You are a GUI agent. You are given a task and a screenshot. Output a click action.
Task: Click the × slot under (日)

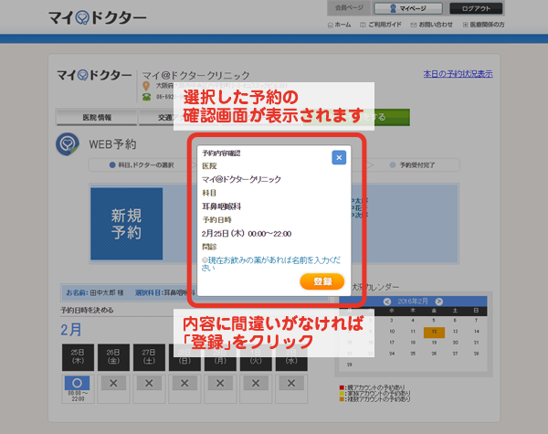[x=184, y=384]
